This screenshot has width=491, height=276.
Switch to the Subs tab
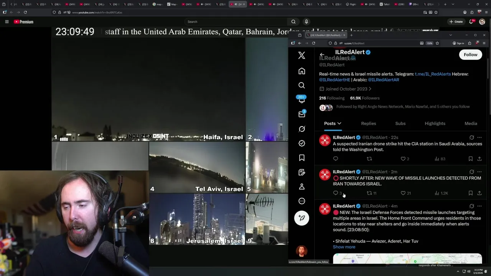coord(400,123)
